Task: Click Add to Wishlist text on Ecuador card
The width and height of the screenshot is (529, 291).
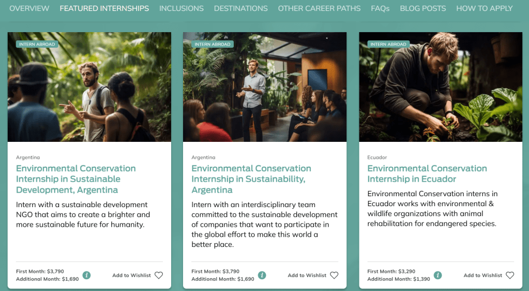Action: point(483,275)
